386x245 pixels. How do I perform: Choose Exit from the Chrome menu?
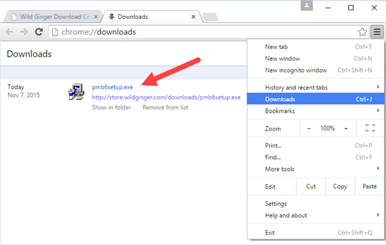(316, 232)
